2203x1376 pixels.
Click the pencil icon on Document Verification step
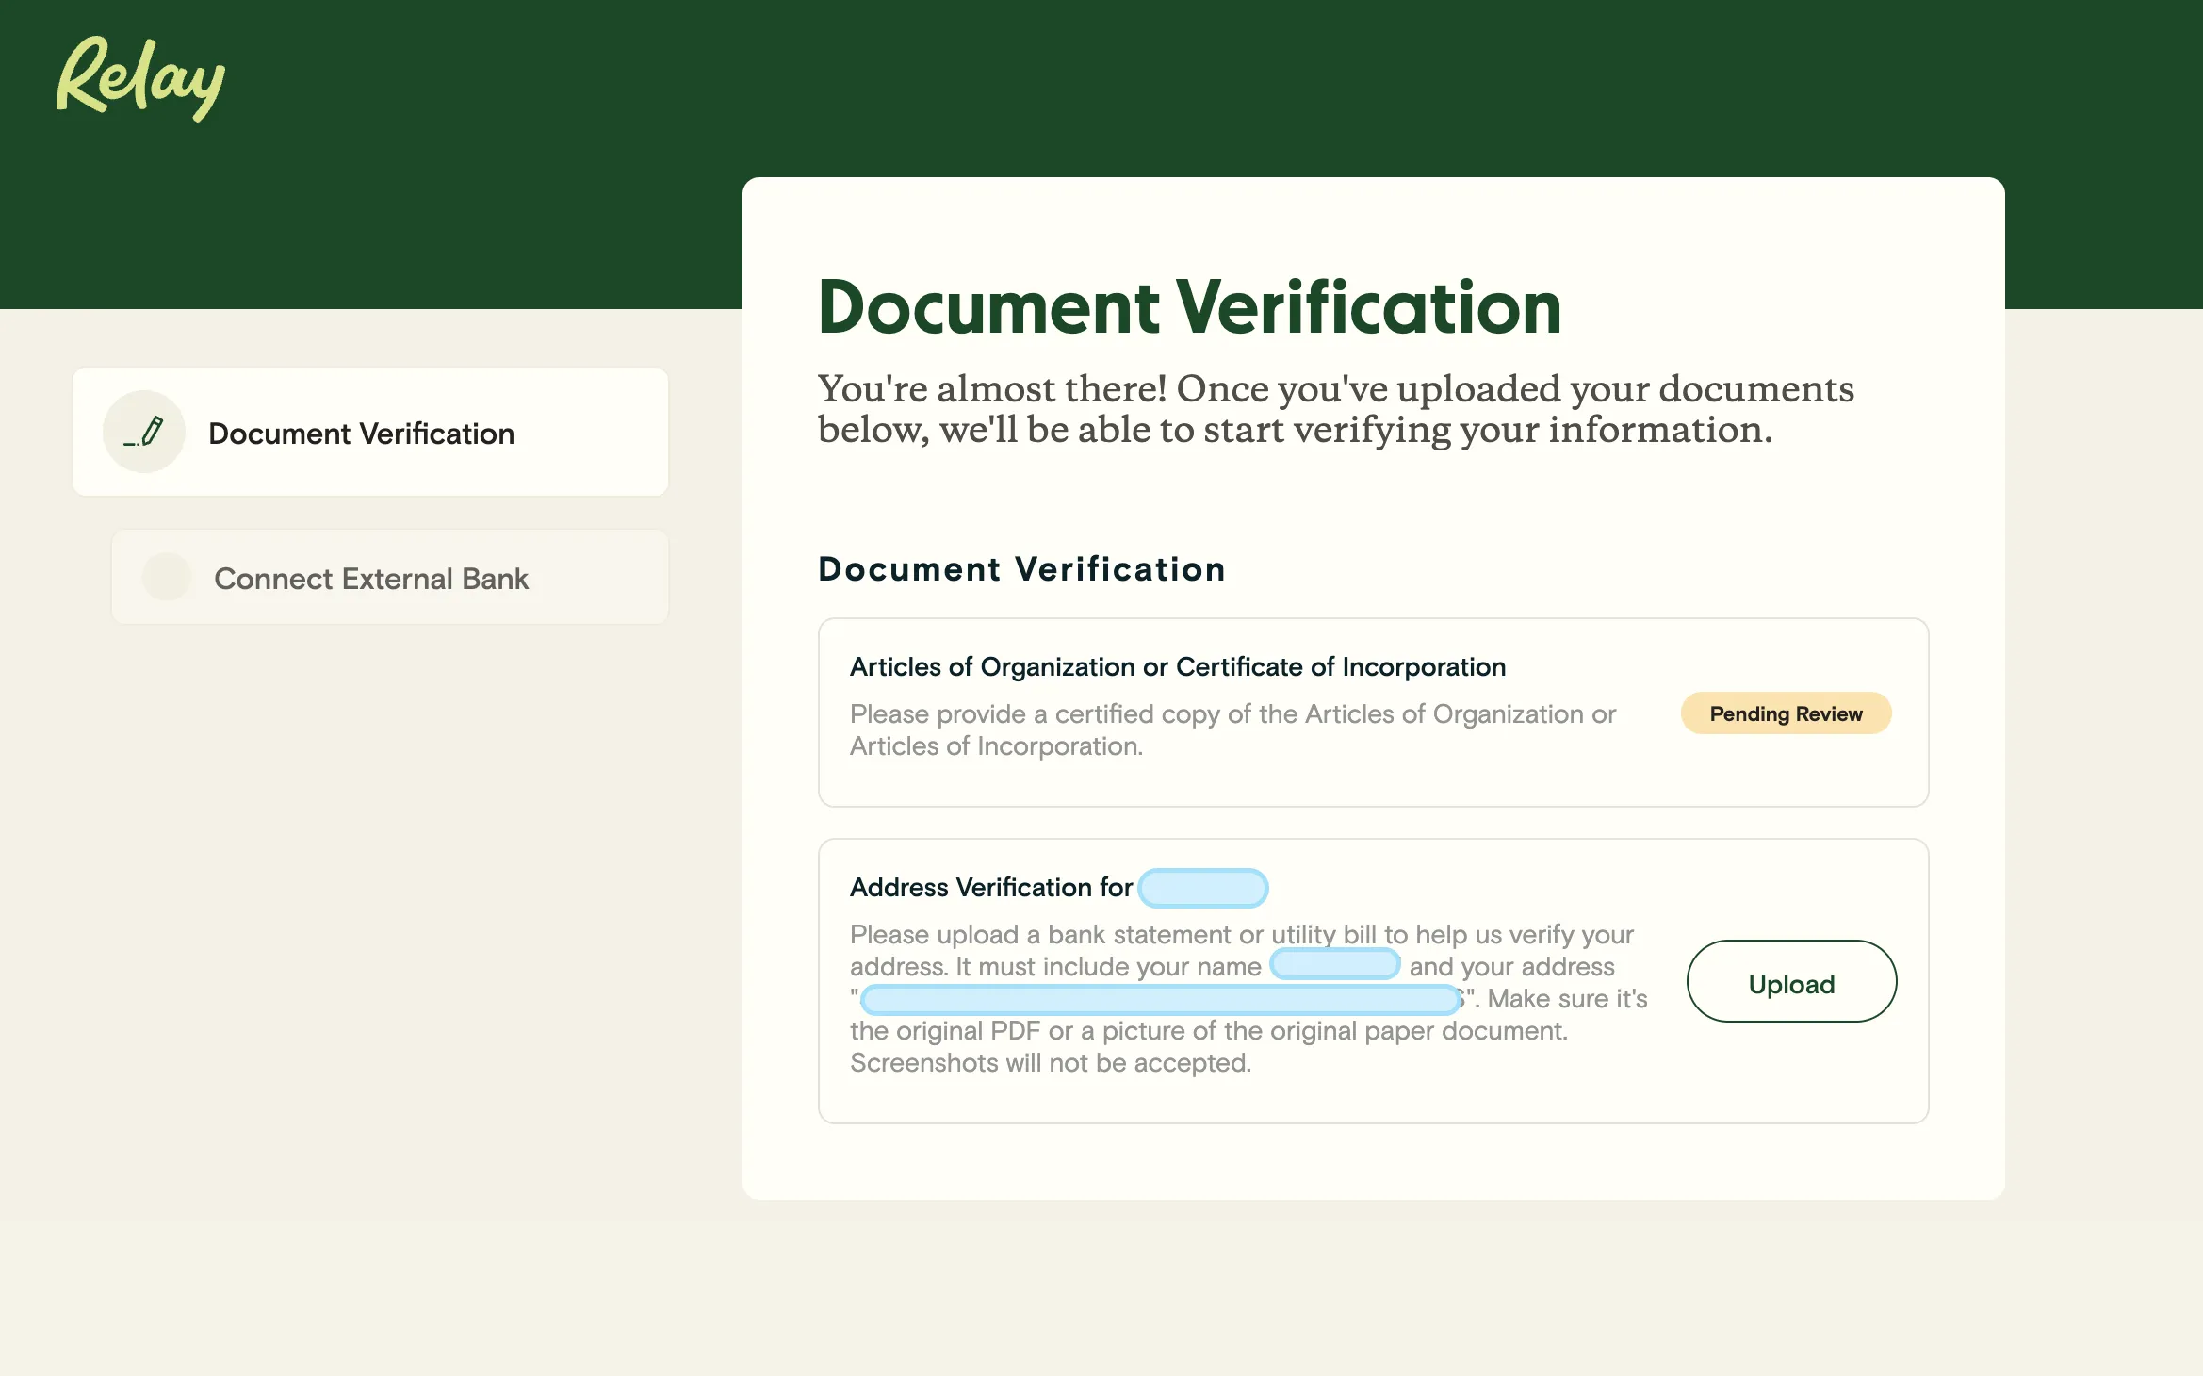[x=143, y=432]
